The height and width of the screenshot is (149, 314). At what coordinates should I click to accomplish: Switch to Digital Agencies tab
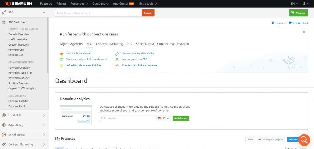71,44
